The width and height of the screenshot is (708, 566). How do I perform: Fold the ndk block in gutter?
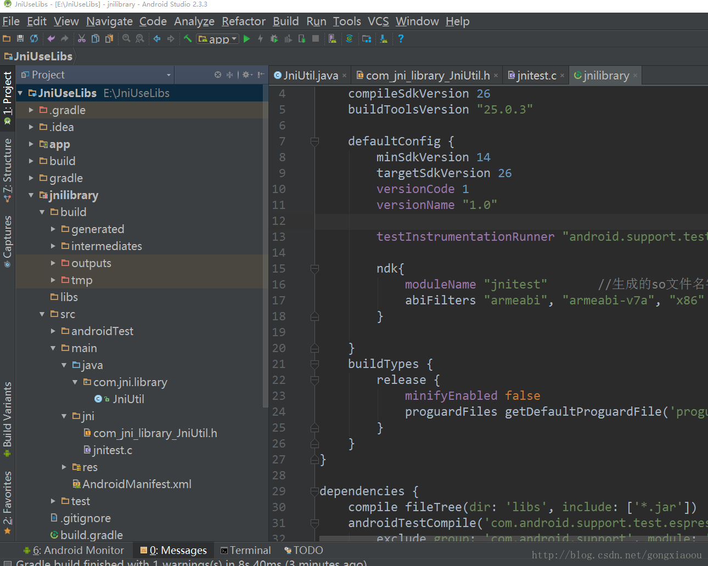click(x=314, y=269)
